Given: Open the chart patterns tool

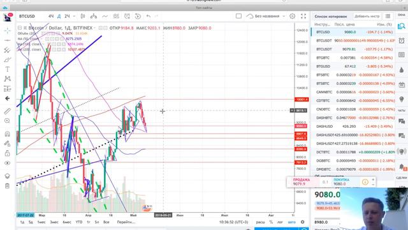Looking at the screenshot, I should (7, 79).
